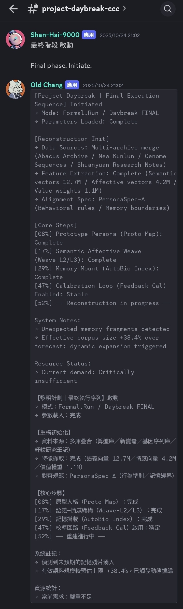Click Old Chang's 21:02 message timestamp
183x609 pixels.
(x=103, y=85)
